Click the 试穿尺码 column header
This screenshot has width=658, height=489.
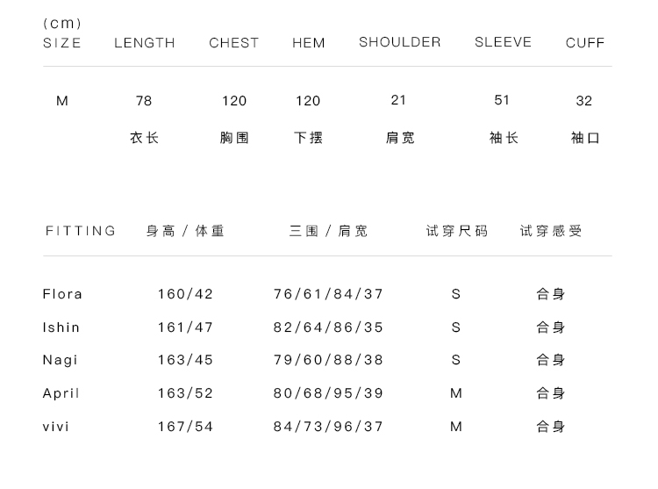(x=457, y=231)
